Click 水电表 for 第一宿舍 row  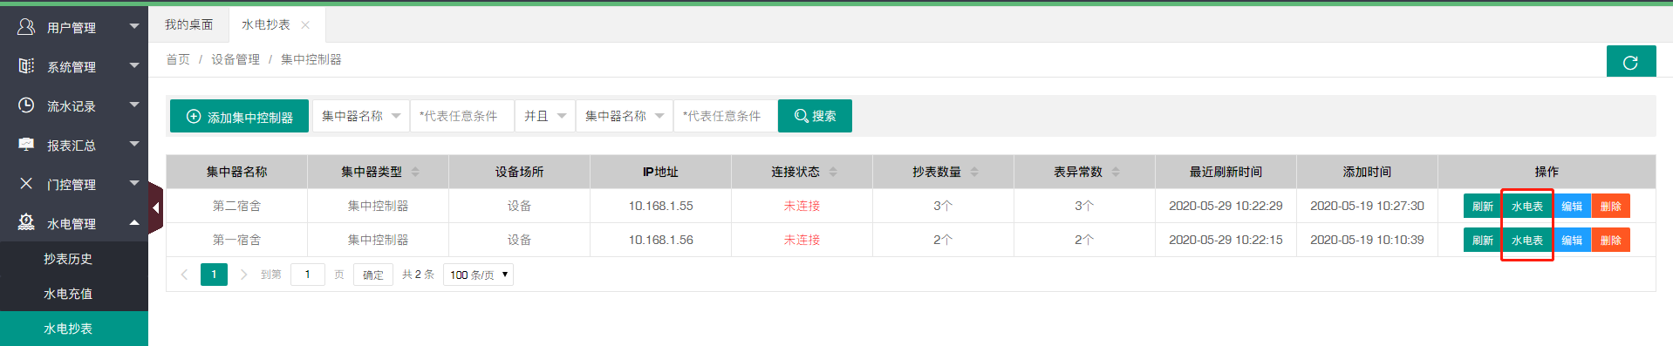pyautogui.click(x=1527, y=241)
